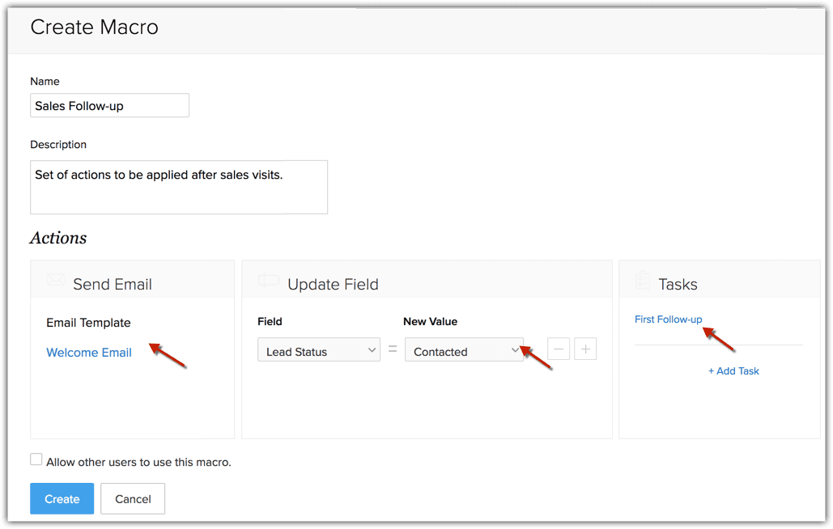Click the envelope icon beside Send Email
This screenshot has height=529, width=833.
coord(55,281)
